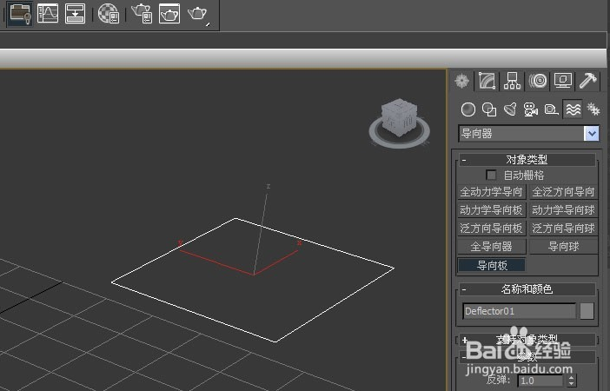This screenshot has height=391, width=610.
Task: Open the 导向器 category dropdown
Action: [528, 134]
